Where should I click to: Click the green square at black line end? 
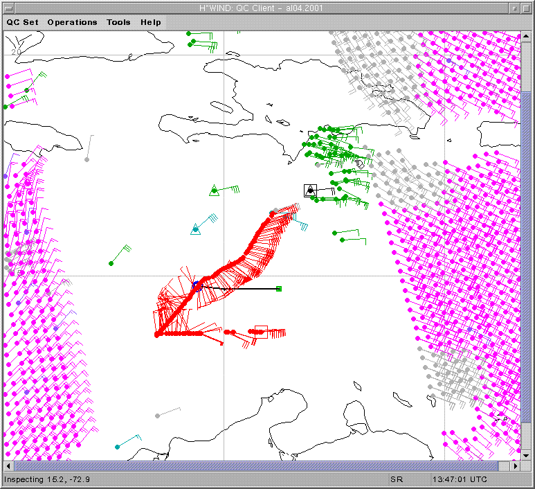[278, 289]
